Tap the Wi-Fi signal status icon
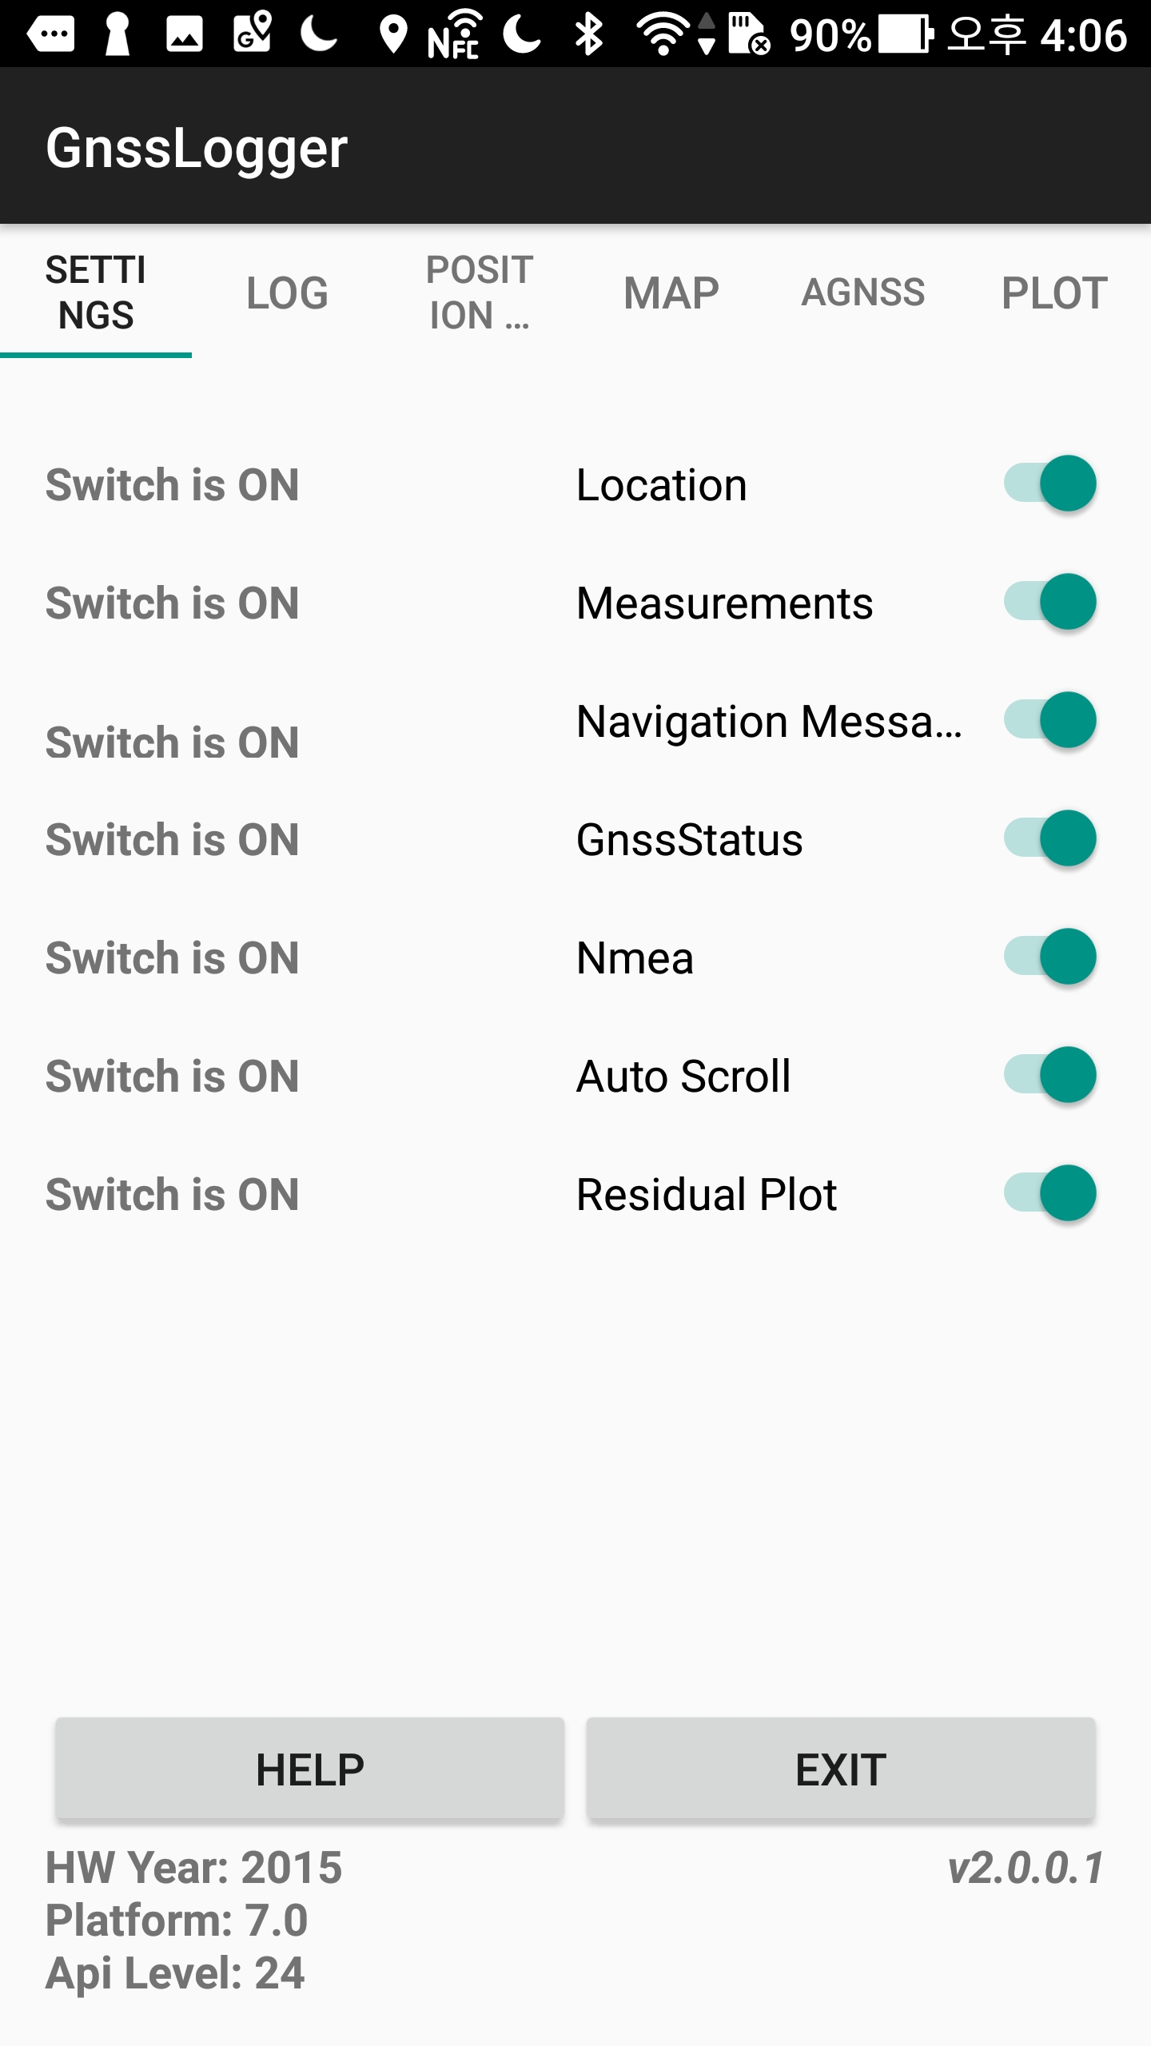 click(663, 34)
